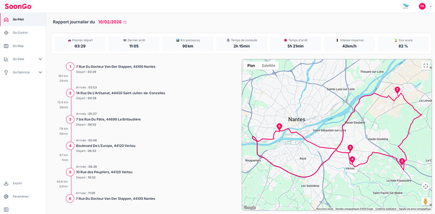435x214 pixels.
Task: Expand the Go Data submenu chevron
Action: point(40,59)
